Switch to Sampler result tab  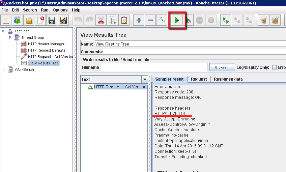tap(169, 79)
